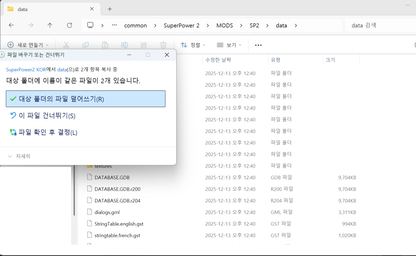Click the Rename icon in toolbar

click(x=125, y=45)
